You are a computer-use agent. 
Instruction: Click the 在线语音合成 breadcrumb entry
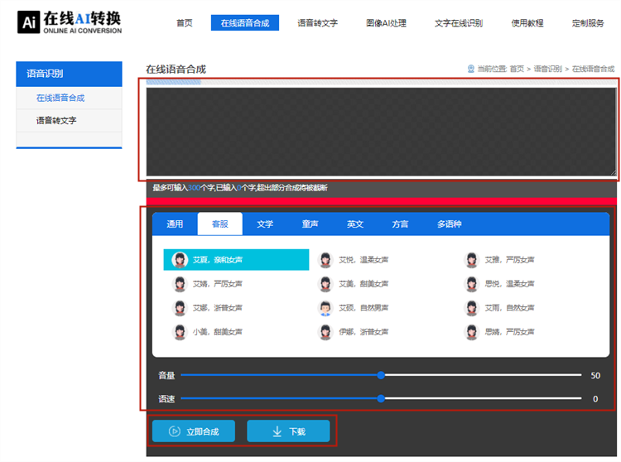594,69
